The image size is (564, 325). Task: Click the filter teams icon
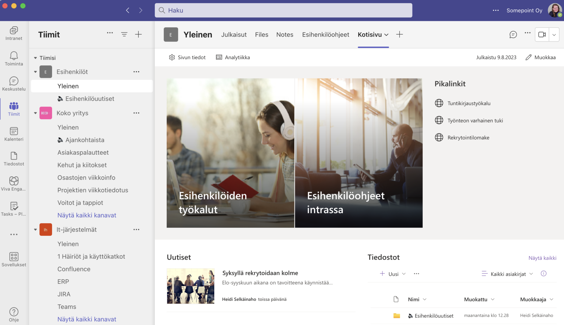pyautogui.click(x=124, y=34)
